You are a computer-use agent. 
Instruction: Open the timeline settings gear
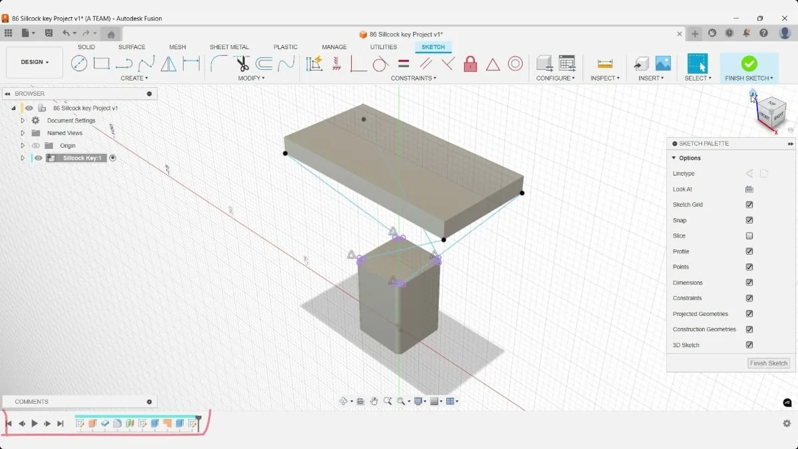(x=787, y=424)
